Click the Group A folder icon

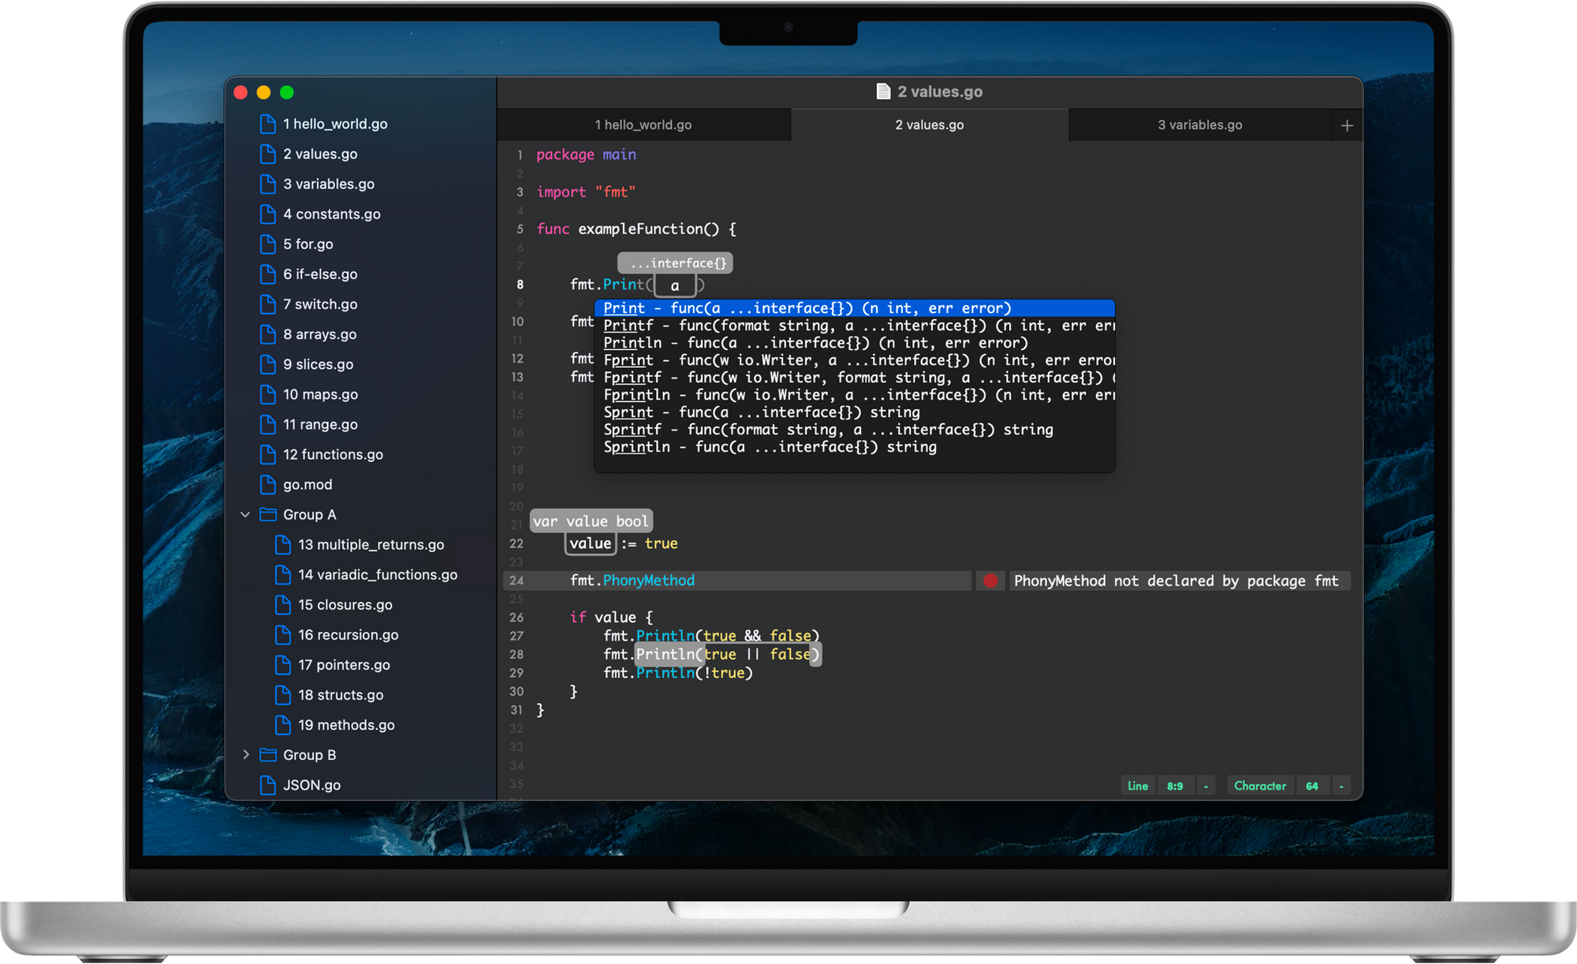[268, 514]
